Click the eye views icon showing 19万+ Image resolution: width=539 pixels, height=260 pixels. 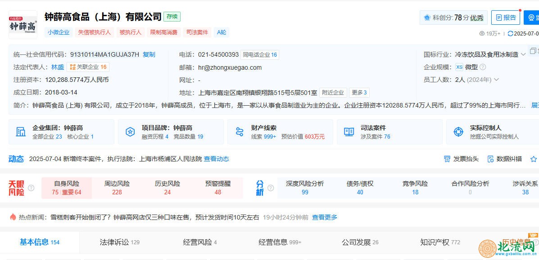click(x=482, y=33)
